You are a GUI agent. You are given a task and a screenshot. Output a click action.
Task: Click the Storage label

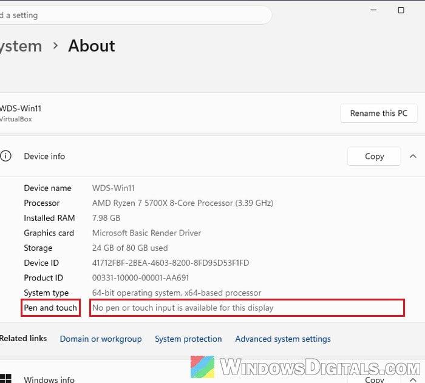(x=38, y=248)
